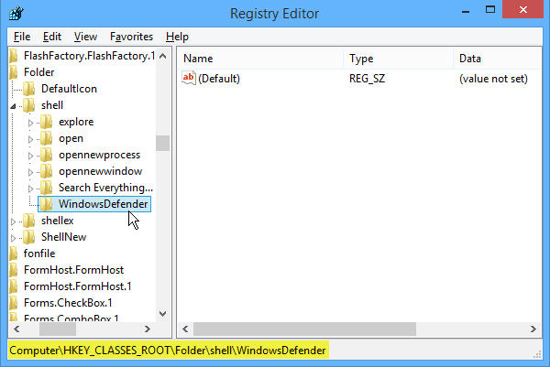Viewport: 550px width, 367px height.
Task: Click the tree pane scroll left arrow
Action: pyautogui.click(x=16, y=329)
